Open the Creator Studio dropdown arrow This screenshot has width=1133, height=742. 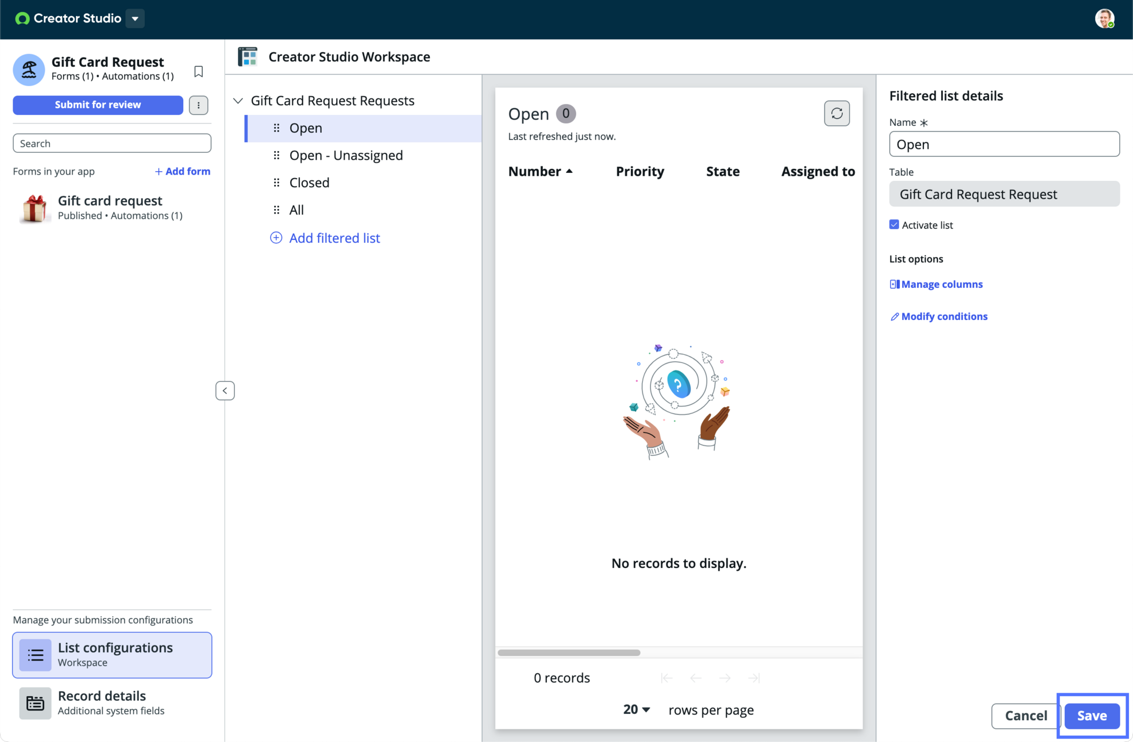coord(135,18)
